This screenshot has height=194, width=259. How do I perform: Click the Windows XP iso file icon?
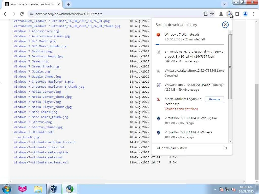[158, 52]
